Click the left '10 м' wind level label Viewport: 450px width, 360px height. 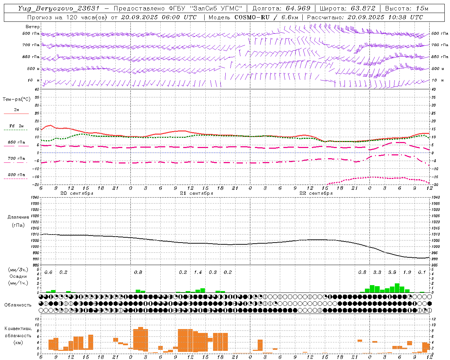tap(33, 81)
